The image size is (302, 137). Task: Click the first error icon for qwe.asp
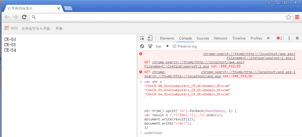pyautogui.click(x=141, y=54)
